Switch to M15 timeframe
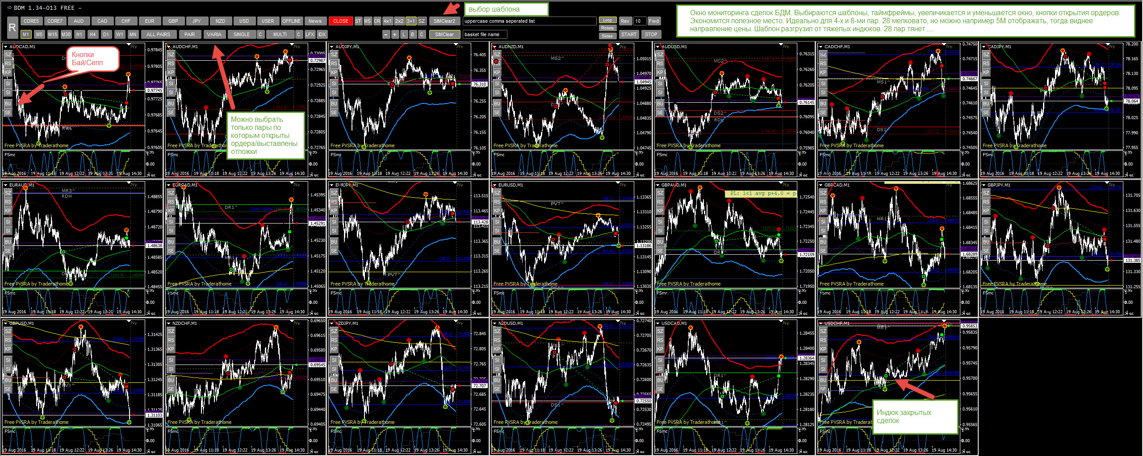Viewport: 1143px width, 456px height. (53, 34)
